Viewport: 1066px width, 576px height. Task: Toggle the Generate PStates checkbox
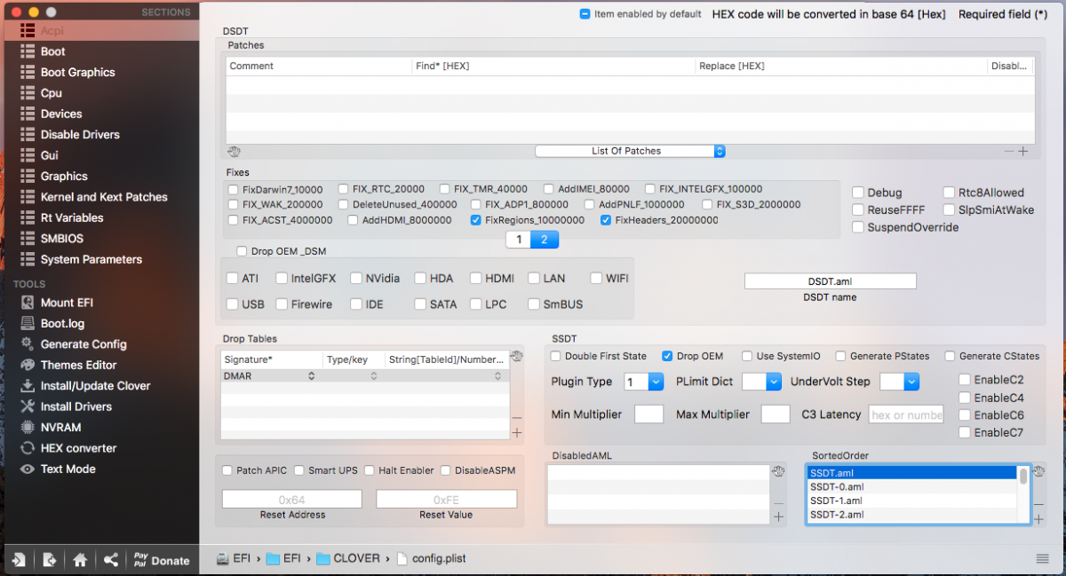pos(840,356)
